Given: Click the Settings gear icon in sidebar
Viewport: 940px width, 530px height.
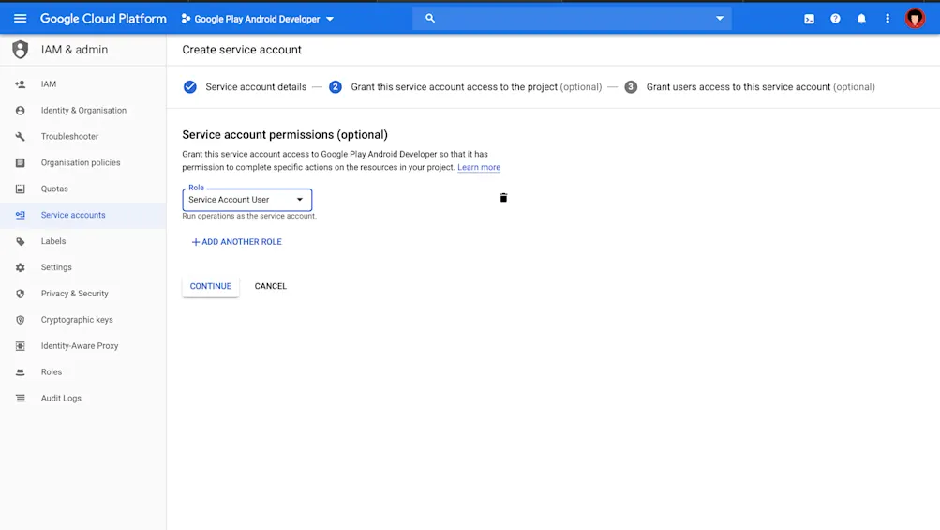Looking at the screenshot, I should (x=21, y=267).
